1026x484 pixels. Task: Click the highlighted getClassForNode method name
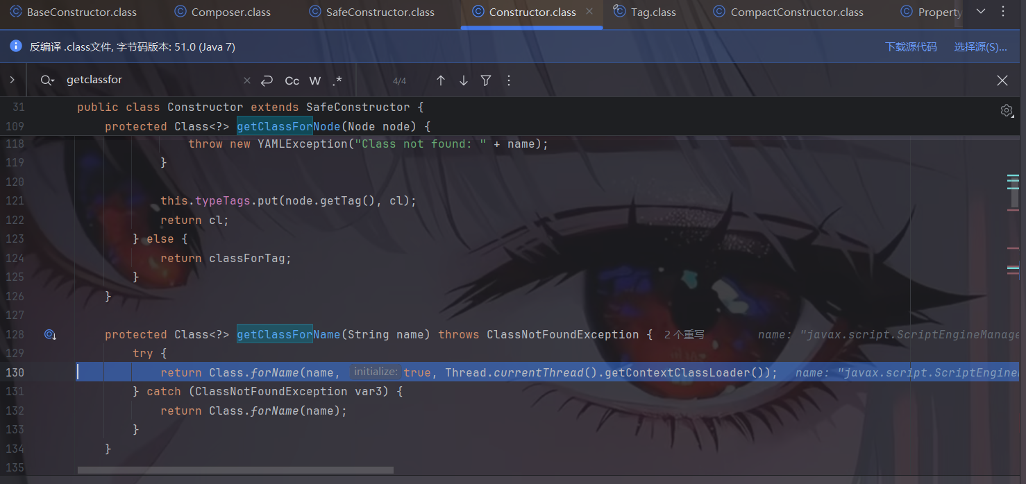point(288,126)
